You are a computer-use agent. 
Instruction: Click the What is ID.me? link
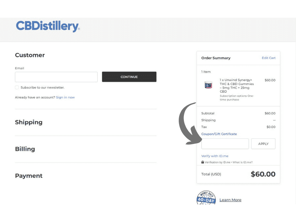pyautogui.click(x=242, y=162)
